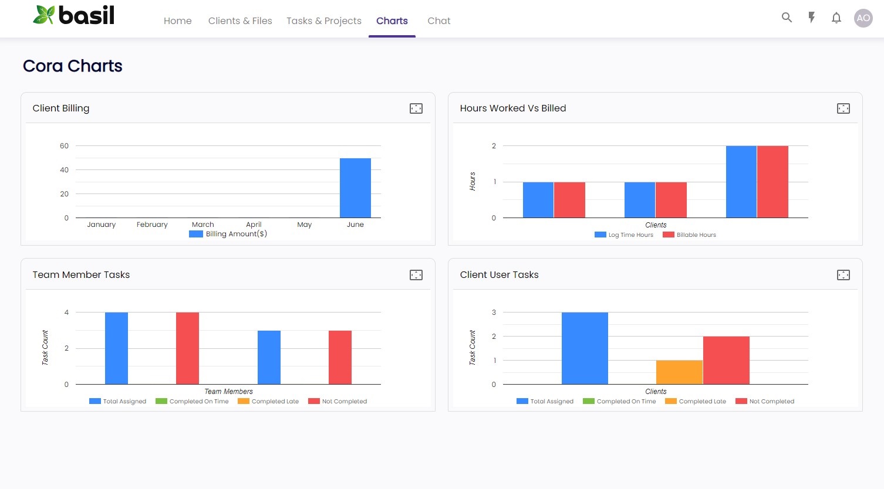Screen dimensions: 884x489
Task: Click the June billing bar
Action: click(x=355, y=188)
